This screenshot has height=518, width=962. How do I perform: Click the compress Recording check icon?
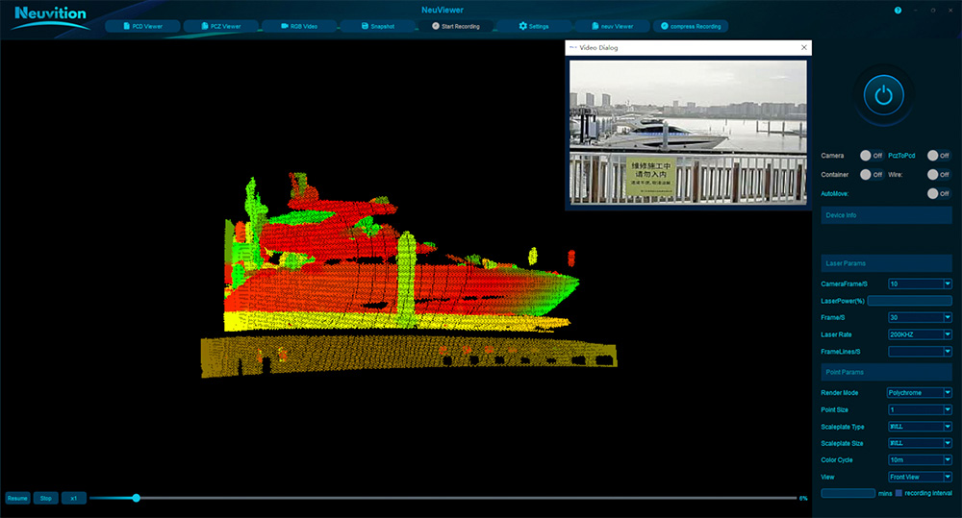tap(665, 26)
